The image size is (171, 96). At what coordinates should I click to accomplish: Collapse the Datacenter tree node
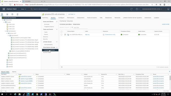[x=3, y=20]
